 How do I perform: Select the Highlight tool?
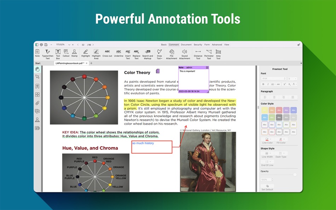86,53
